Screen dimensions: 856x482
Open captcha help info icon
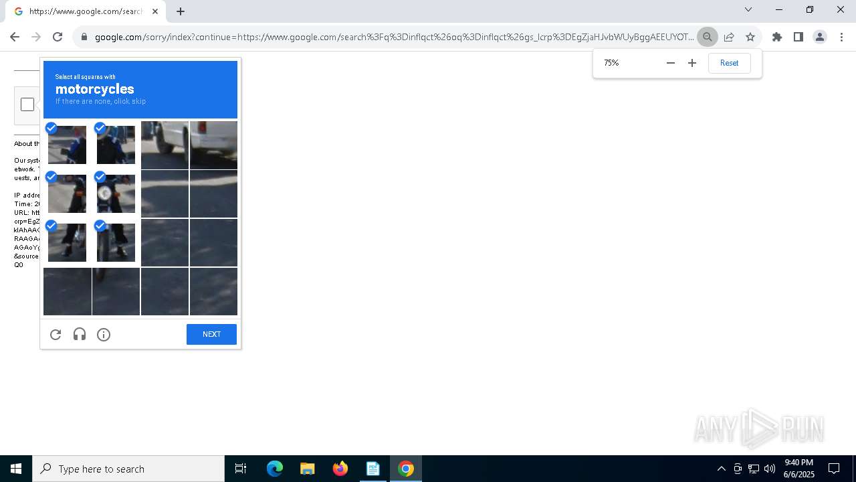point(104,335)
